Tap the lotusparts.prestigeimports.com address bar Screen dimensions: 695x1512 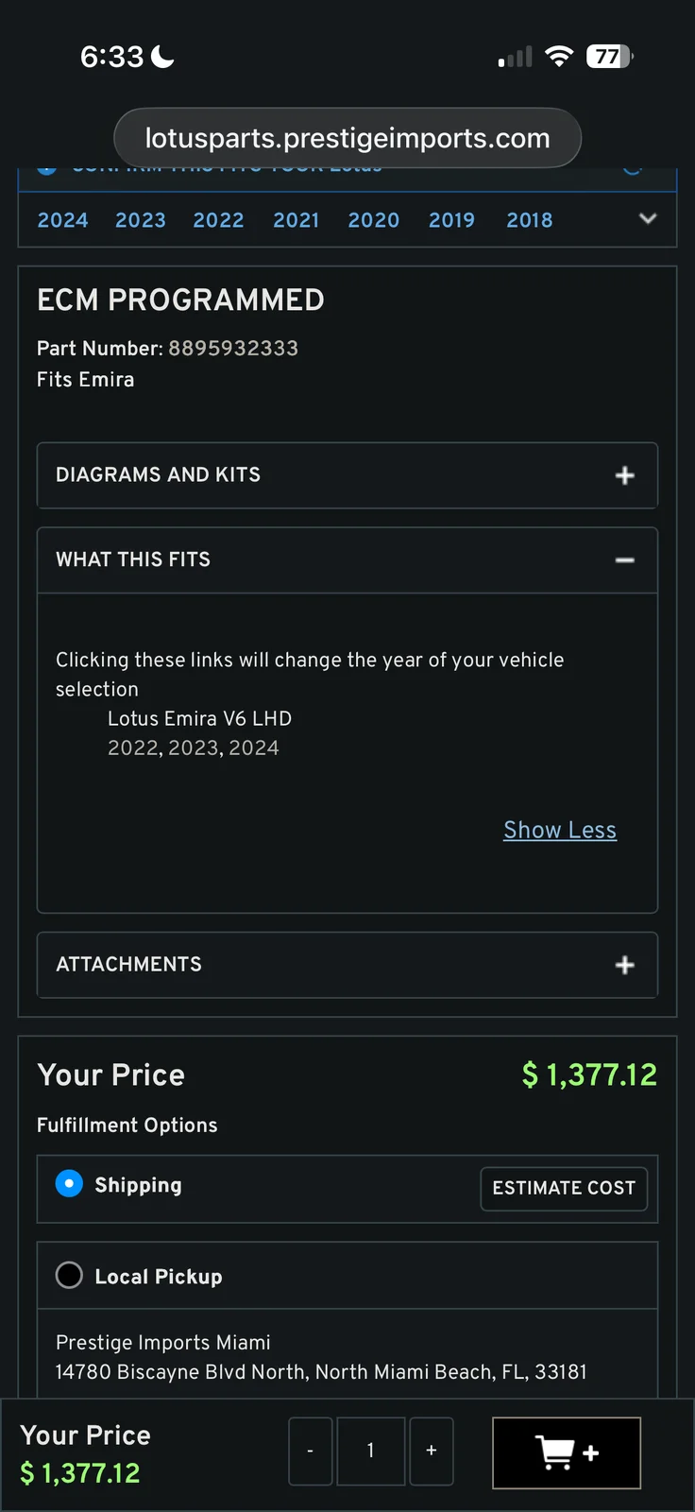[x=347, y=138]
